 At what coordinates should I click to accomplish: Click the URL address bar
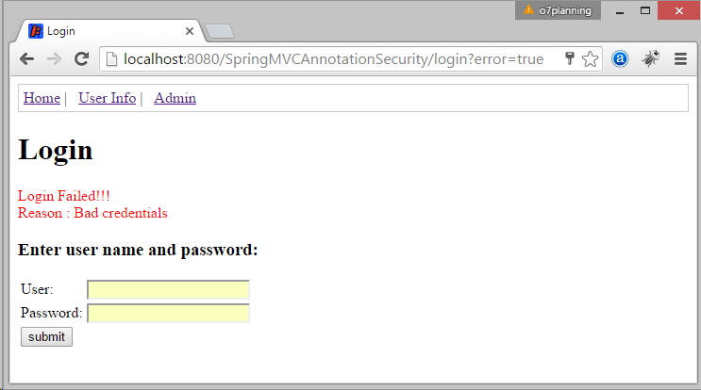(331, 59)
